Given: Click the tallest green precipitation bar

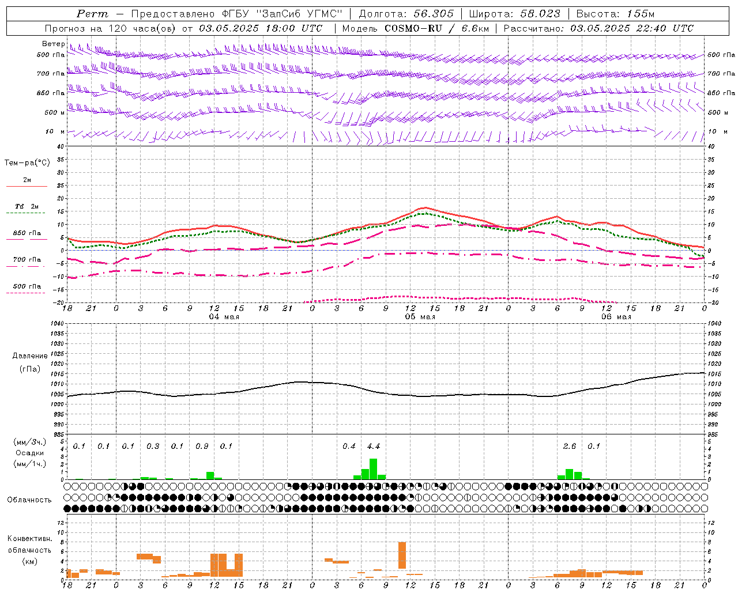Looking at the screenshot, I should 374,469.
